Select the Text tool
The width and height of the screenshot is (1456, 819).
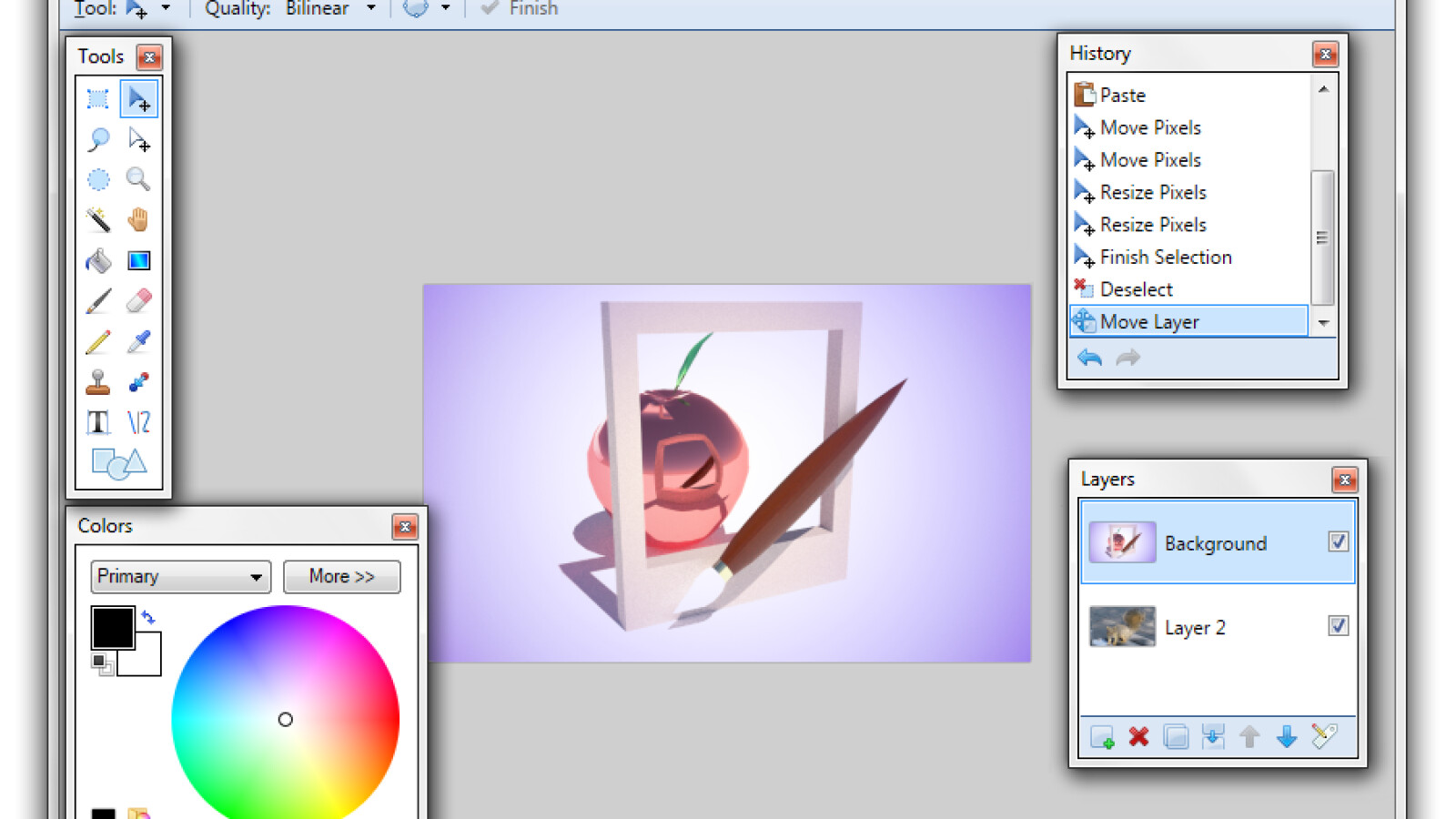click(x=98, y=422)
